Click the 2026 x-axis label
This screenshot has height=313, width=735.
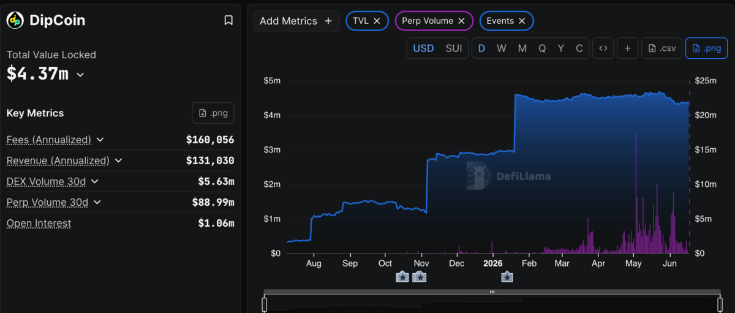click(x=493, y=263)
